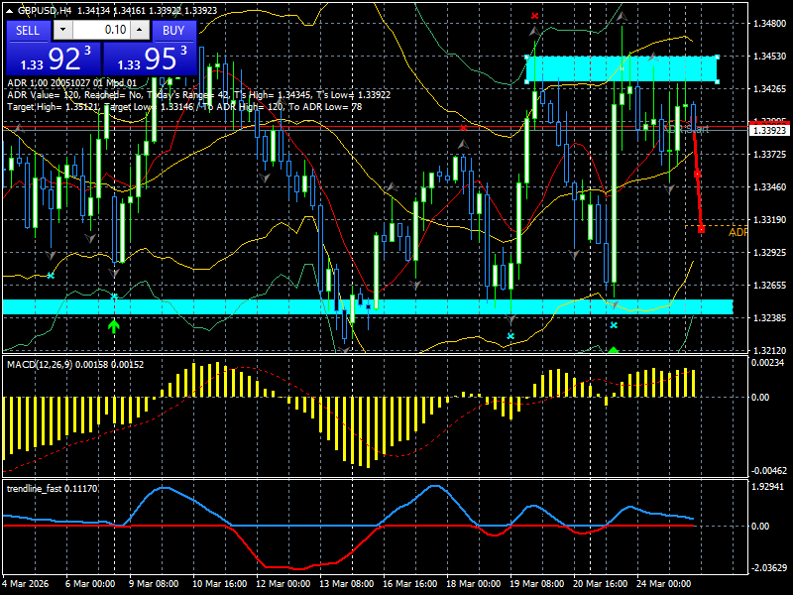
Task: Increase trade volume with the up arrow
Action: pyautogui.click(x=140, y=30)
